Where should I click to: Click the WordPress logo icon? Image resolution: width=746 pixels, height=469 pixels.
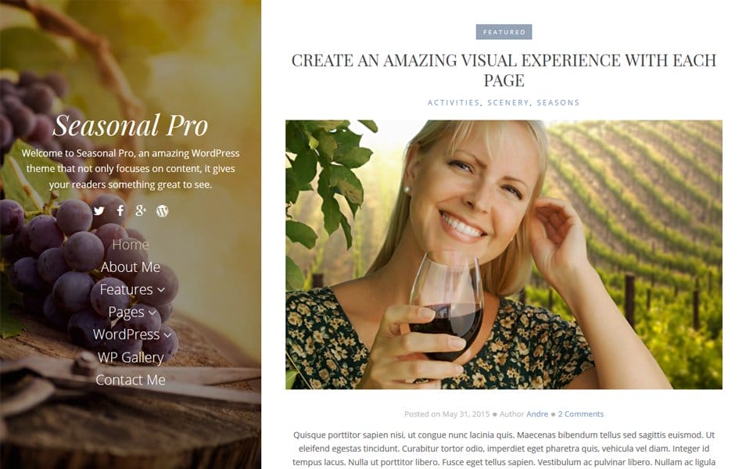click(162, 210)
